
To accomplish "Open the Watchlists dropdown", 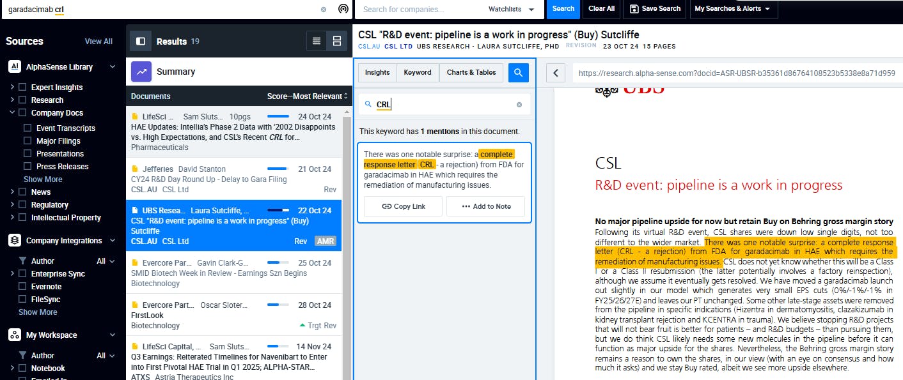I will tap(512, 10).
